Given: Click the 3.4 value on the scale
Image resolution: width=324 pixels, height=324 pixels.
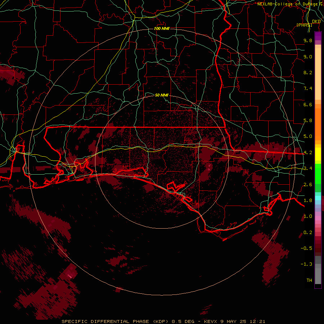Looking at the screenshot, I should tap(308, 168).
